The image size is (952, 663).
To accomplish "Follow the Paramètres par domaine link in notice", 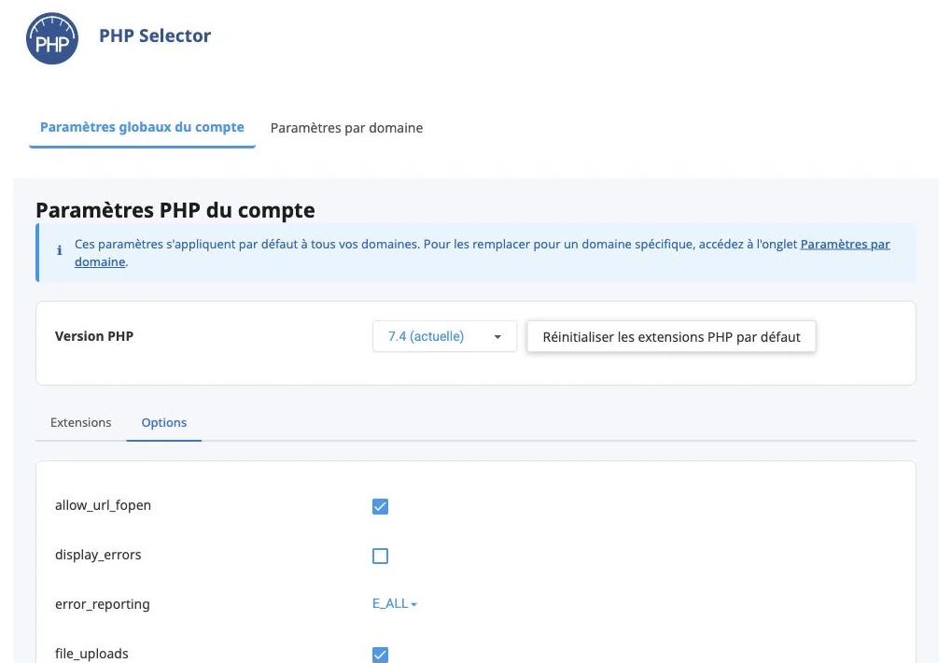I will click(846, 245).
